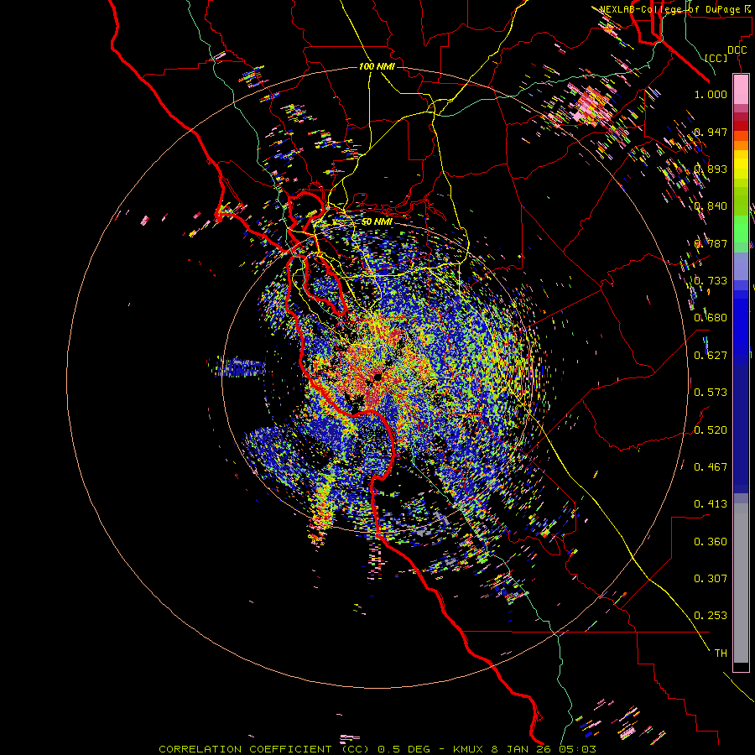Pick the pink color band at top of scale
Viewport: 755px width, 755px height.
(741, 89)
